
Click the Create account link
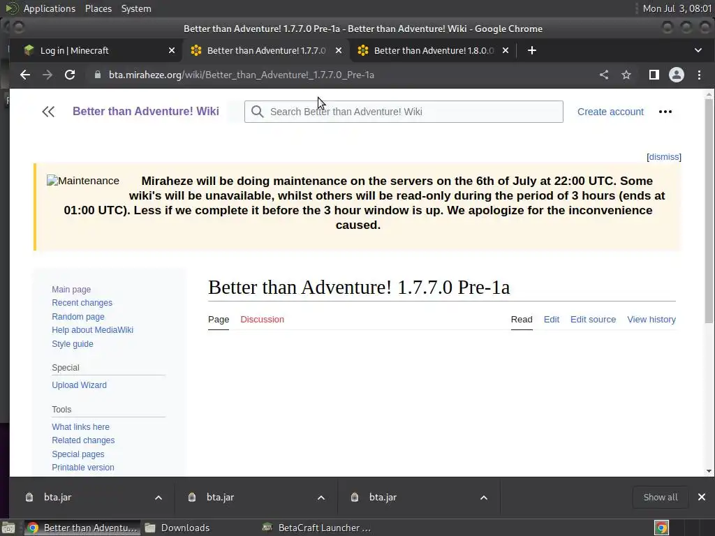(610, 112)
